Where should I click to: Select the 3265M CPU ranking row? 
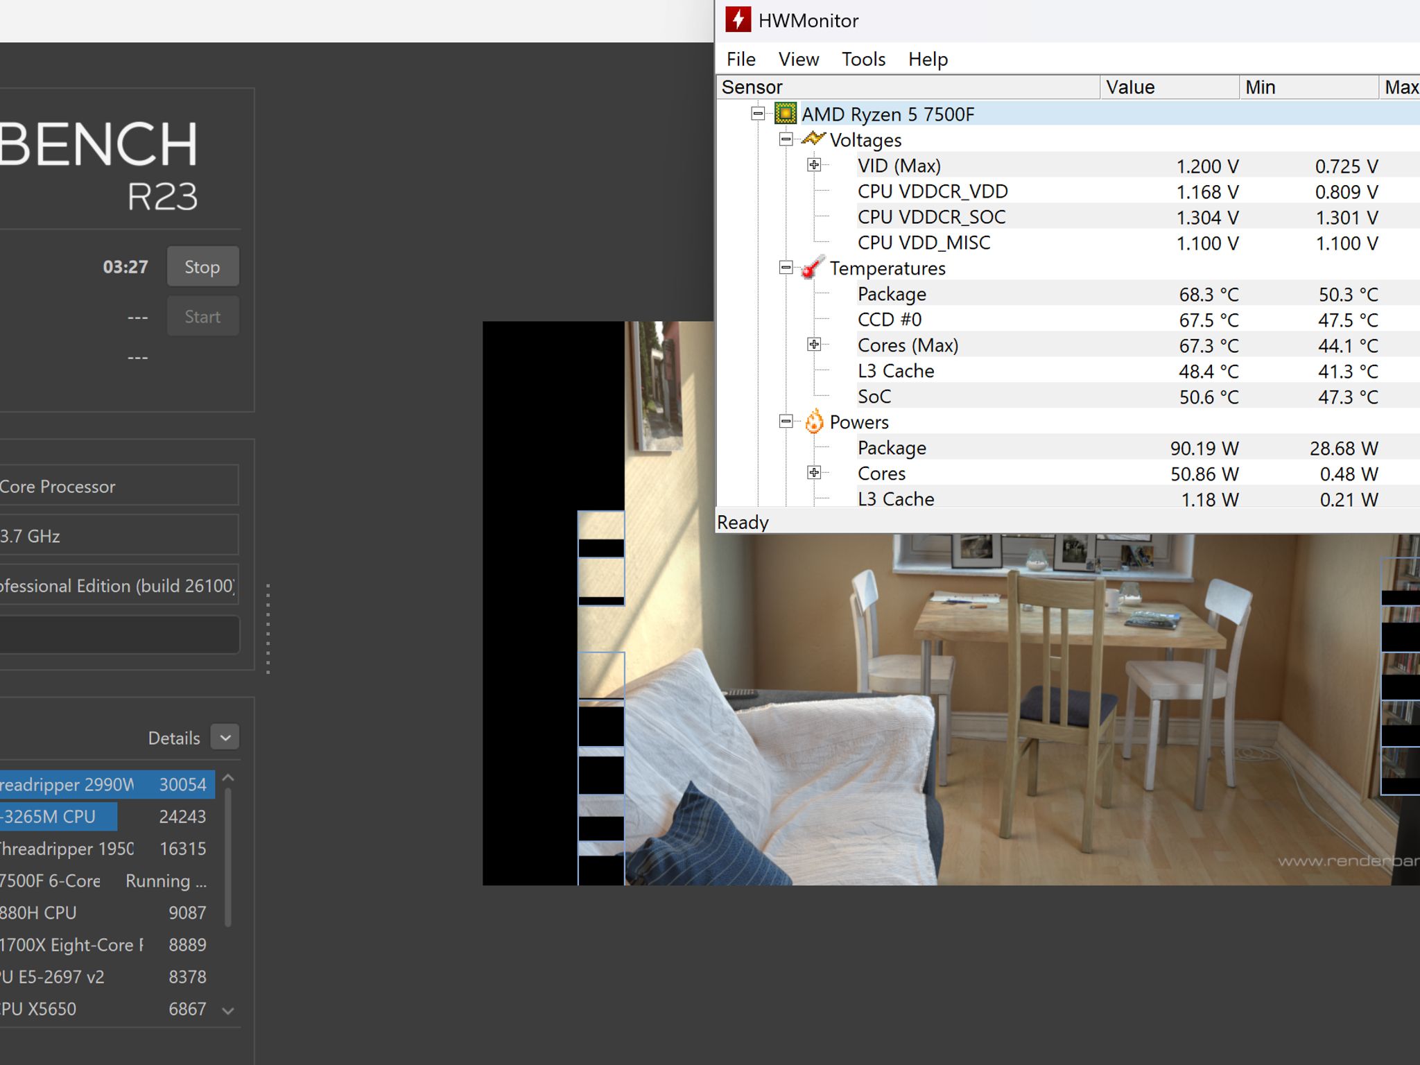(107, 817)
